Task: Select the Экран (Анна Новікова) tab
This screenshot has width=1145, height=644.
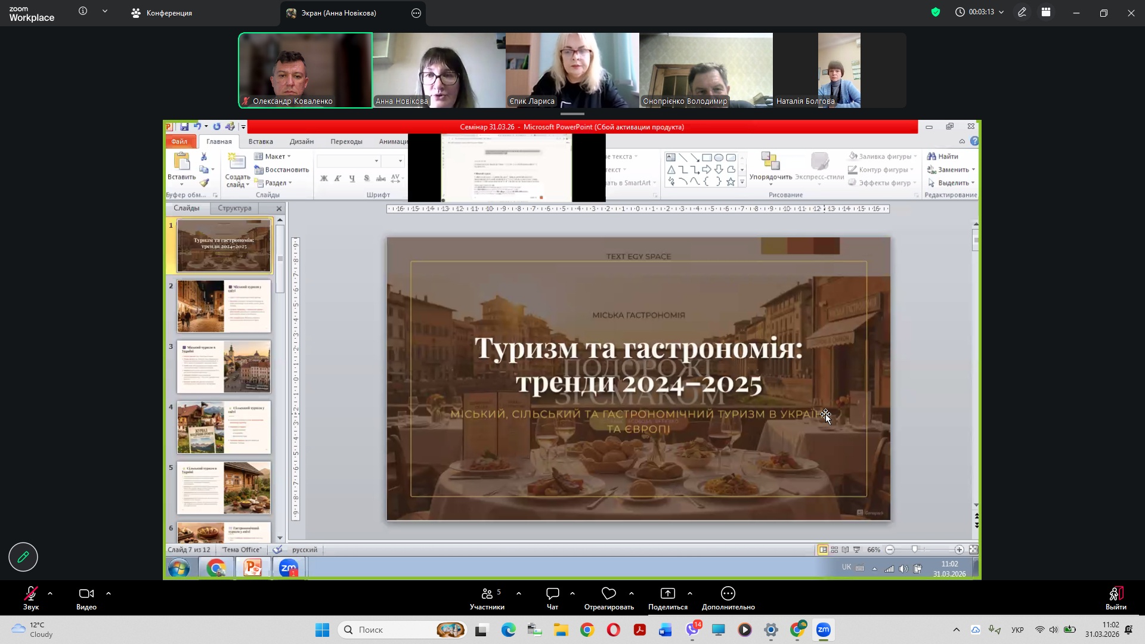Action: 339,13
